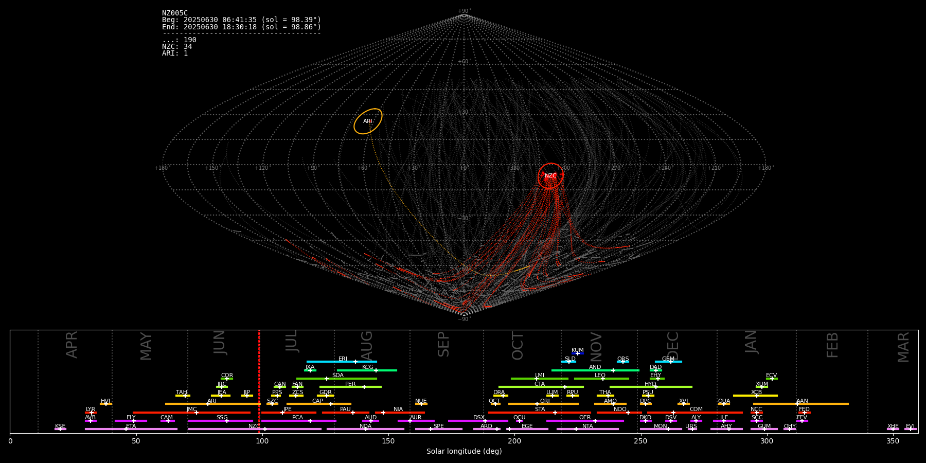Click the AUG month label
926x463 pixels.
pyautogui.click(x=367, y=346)
